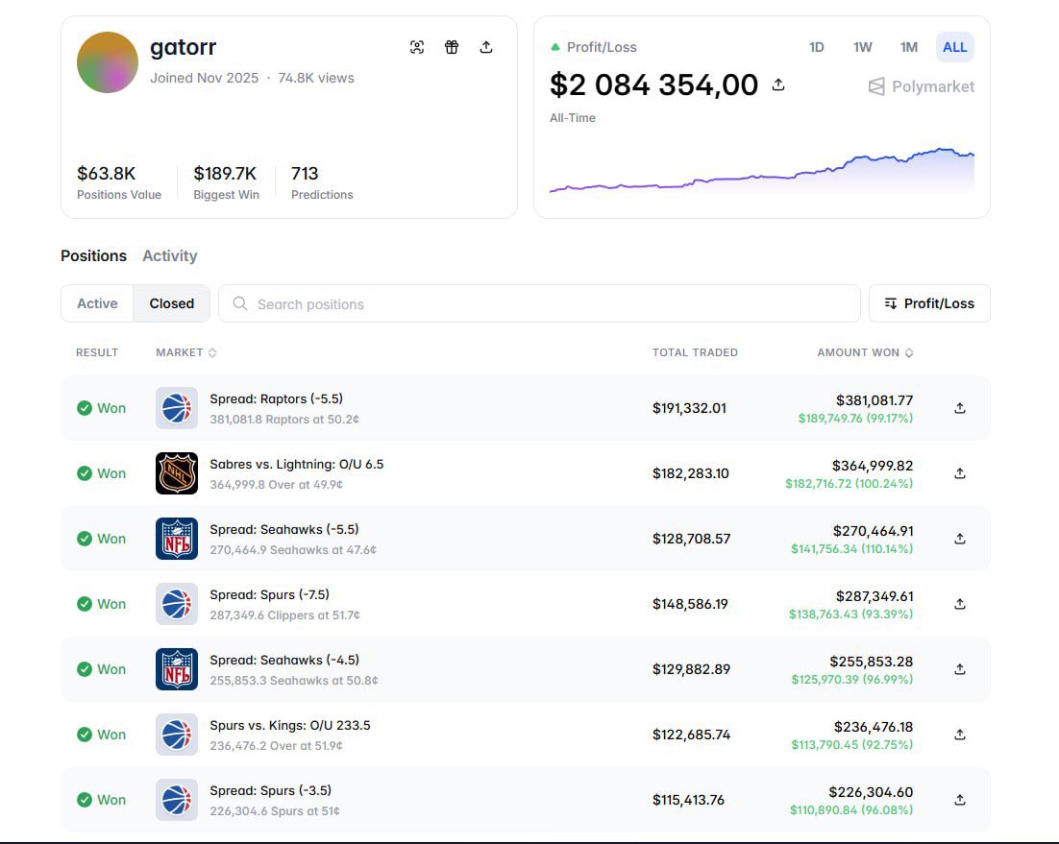Select the Positions tab
This screenshot has width=1059, height=844.
93,255
